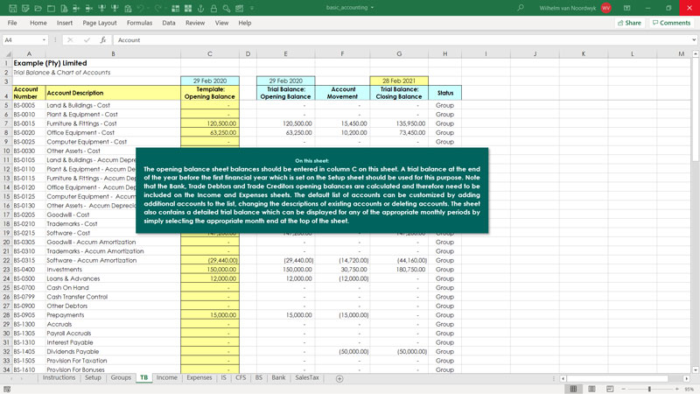
Task: Click the 'Investments' description cell
Action: 113,270
